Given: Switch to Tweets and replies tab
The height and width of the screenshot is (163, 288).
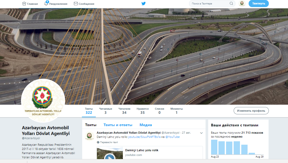Looking at the screenshot, I should (118, 125).
